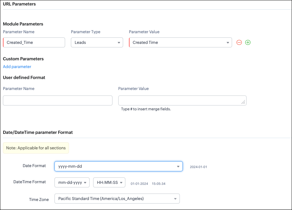The height and width of the screenshot is (210, 292).
Task: Open the DateTime mm-dd-yyyy date dropdown
Action: click(x=72, y=183)
